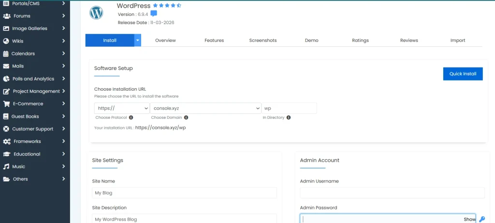The height and width of the screenshot is (223, 495).
Task: Click the Others folder icon
Action: point(6,179)
